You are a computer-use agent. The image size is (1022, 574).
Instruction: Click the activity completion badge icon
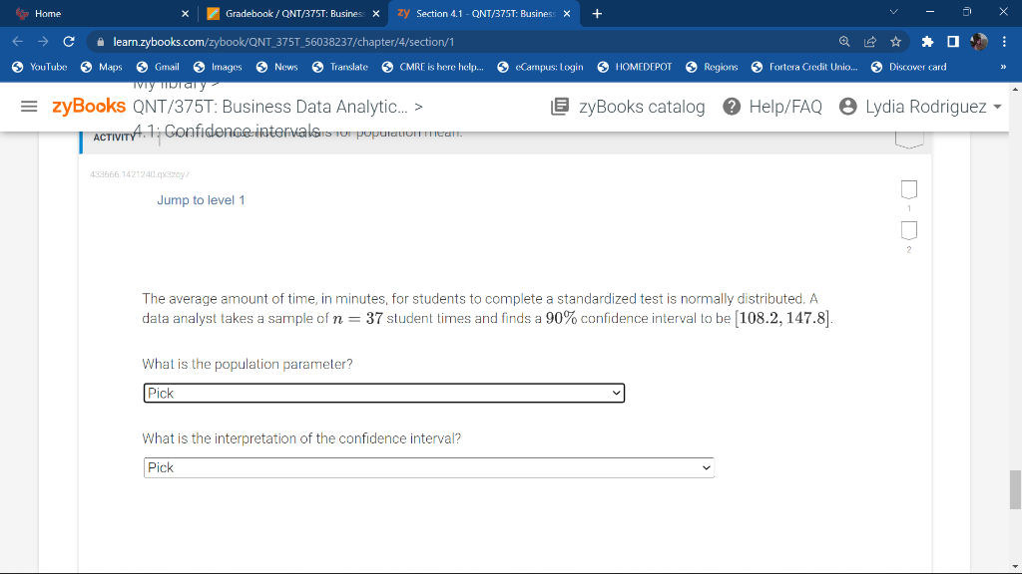908,140
